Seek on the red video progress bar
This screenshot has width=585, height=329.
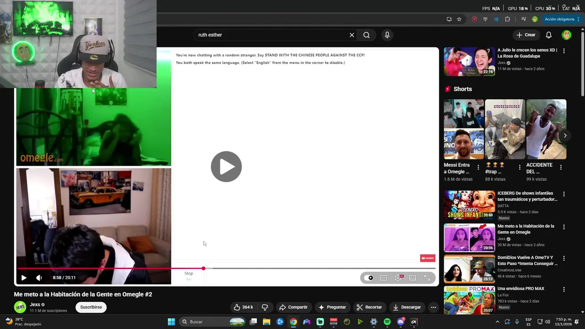tap(226, 268)
